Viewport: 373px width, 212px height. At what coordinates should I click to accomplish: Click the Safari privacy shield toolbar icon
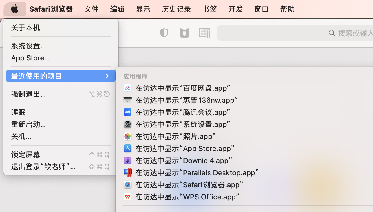pos(164,33)
